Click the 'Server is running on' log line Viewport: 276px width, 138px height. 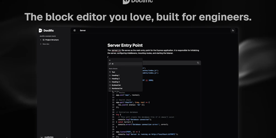point(148,134)
